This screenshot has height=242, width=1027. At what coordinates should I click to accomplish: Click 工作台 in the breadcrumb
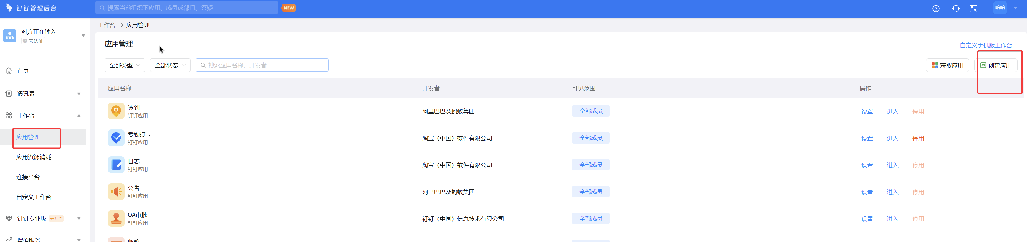107,25
